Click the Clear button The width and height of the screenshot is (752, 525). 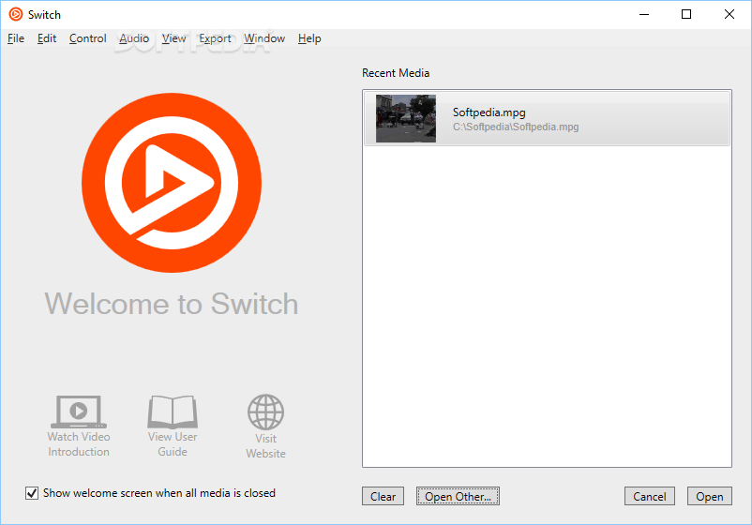[x=383, y=496]
